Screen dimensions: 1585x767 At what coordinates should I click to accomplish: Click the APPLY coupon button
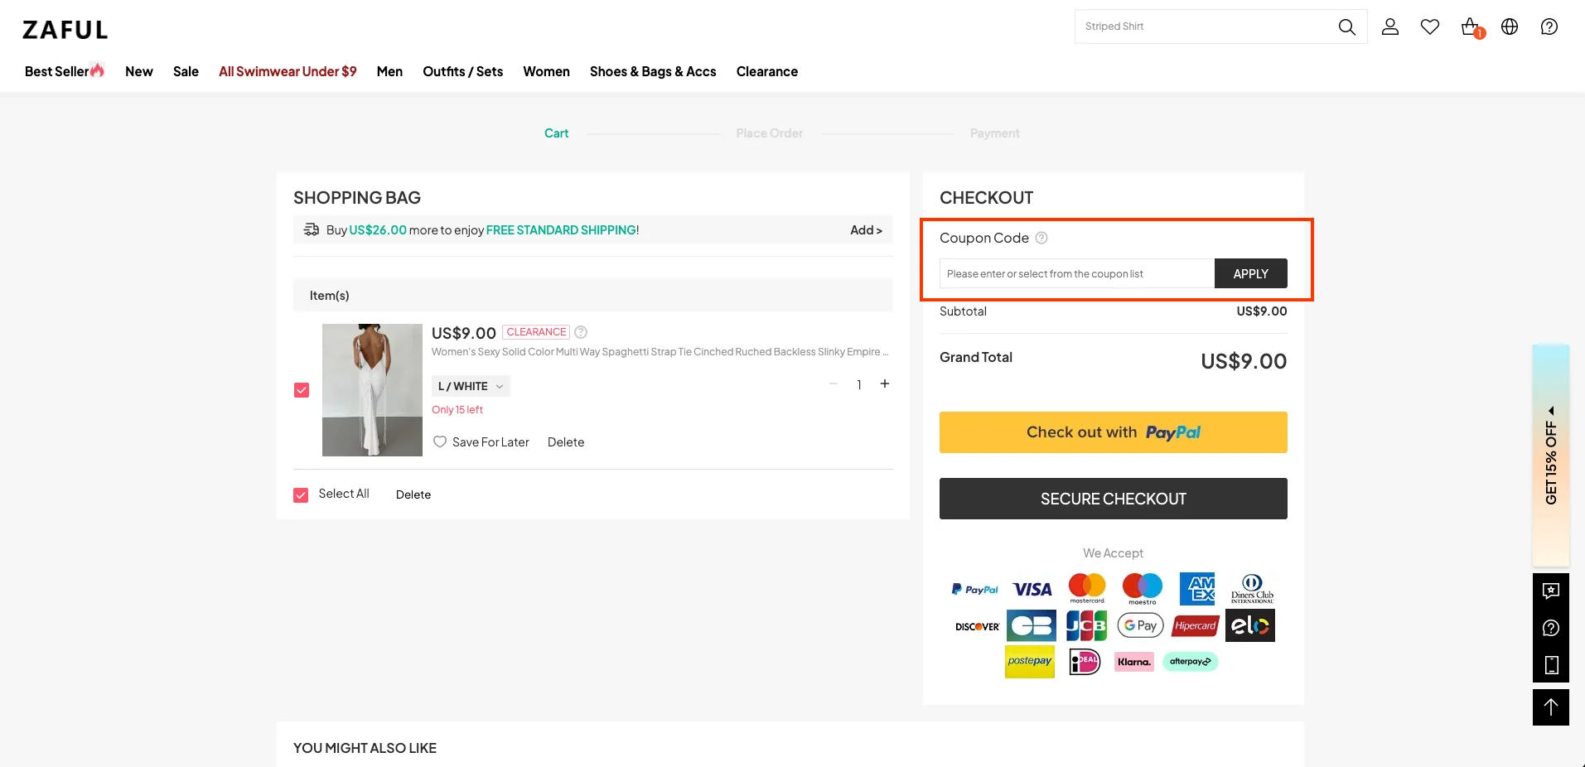coord(1250,273)
